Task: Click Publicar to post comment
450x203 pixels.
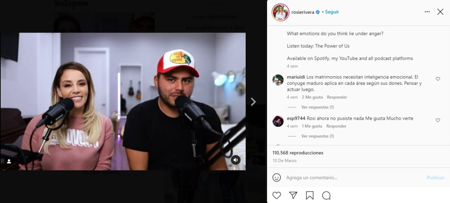Action: (435, 177)
